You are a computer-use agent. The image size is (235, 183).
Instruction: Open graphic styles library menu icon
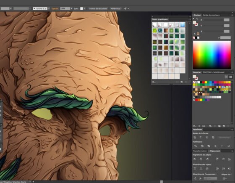tap(154, 82)
